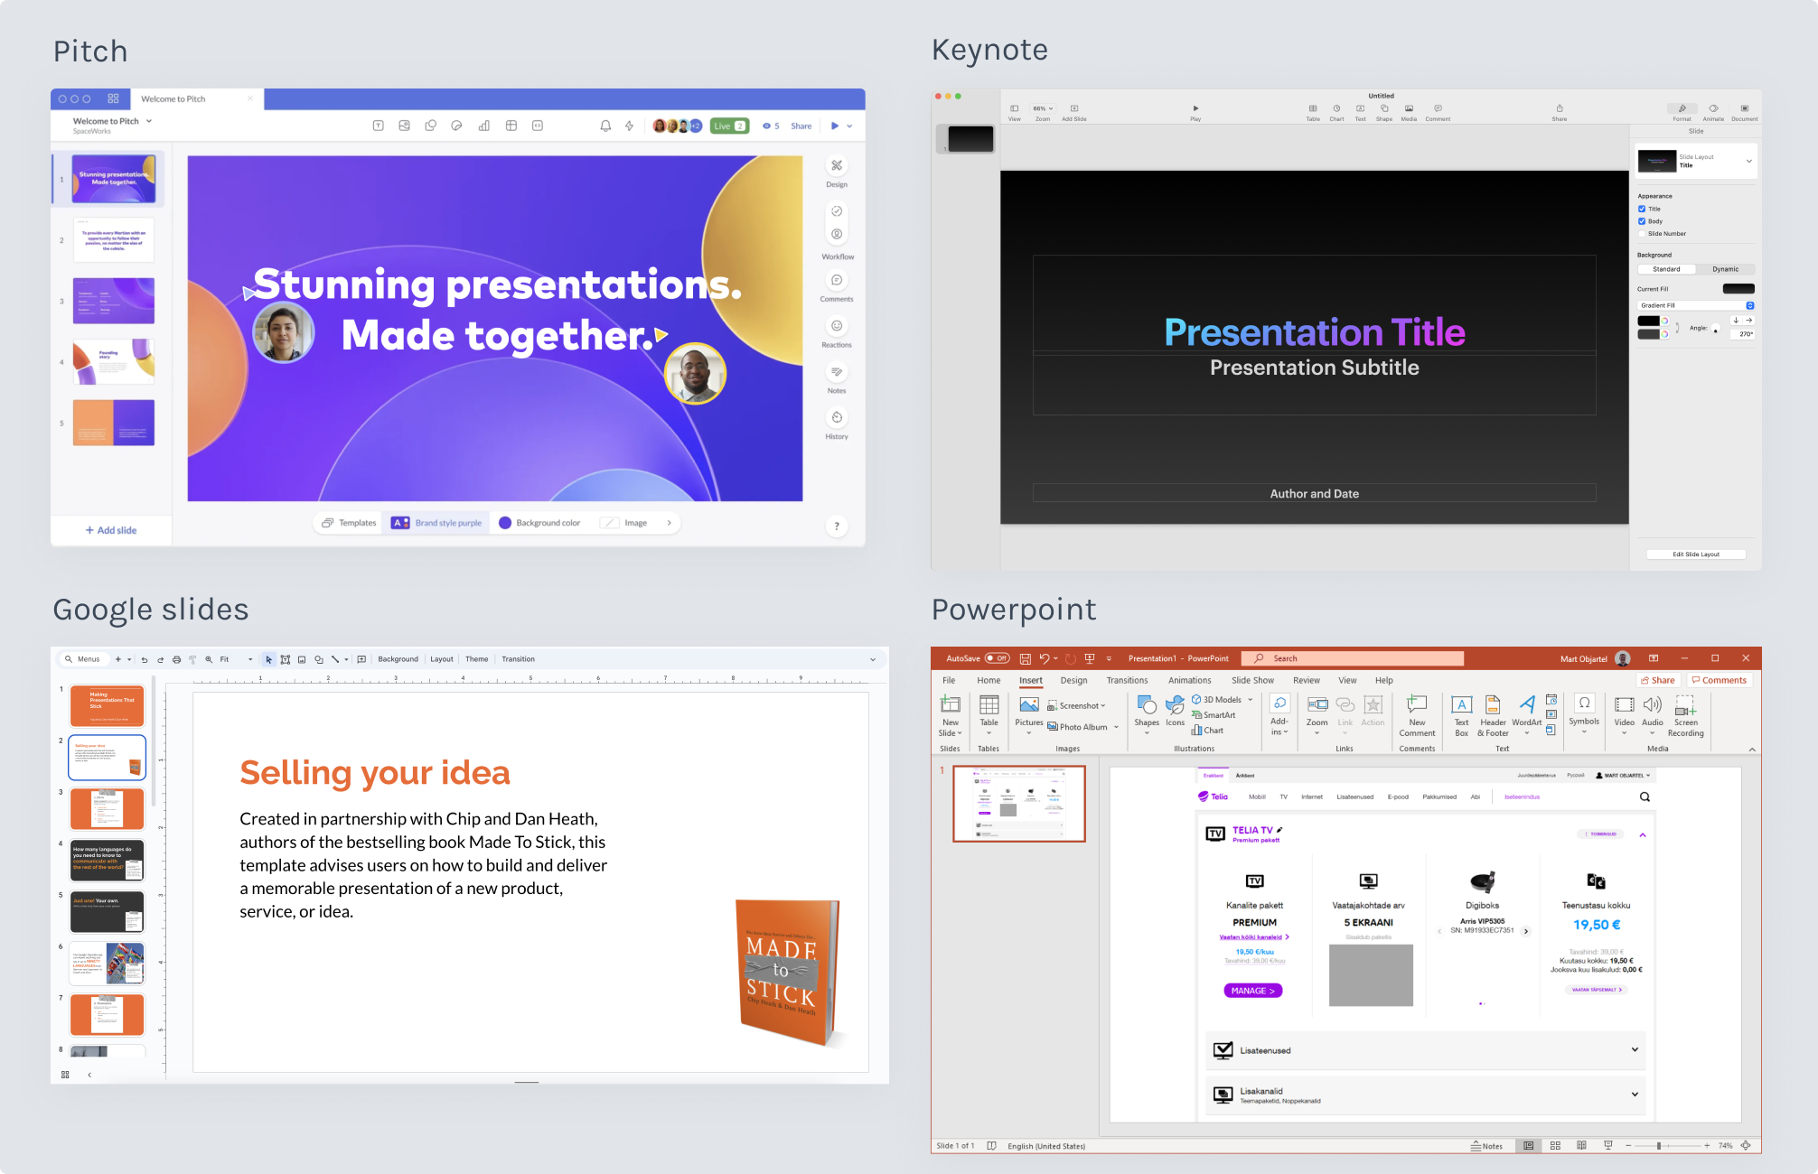
Task: Click the Save icon in PowerPoint title bar
Action: click(1026, 658)
